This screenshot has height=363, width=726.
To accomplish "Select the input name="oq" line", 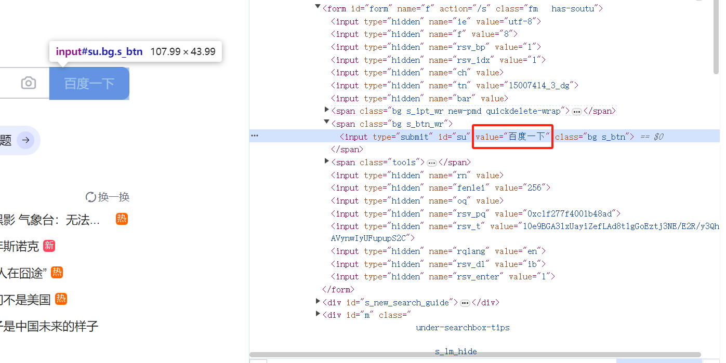I will (x=417, y=201).
